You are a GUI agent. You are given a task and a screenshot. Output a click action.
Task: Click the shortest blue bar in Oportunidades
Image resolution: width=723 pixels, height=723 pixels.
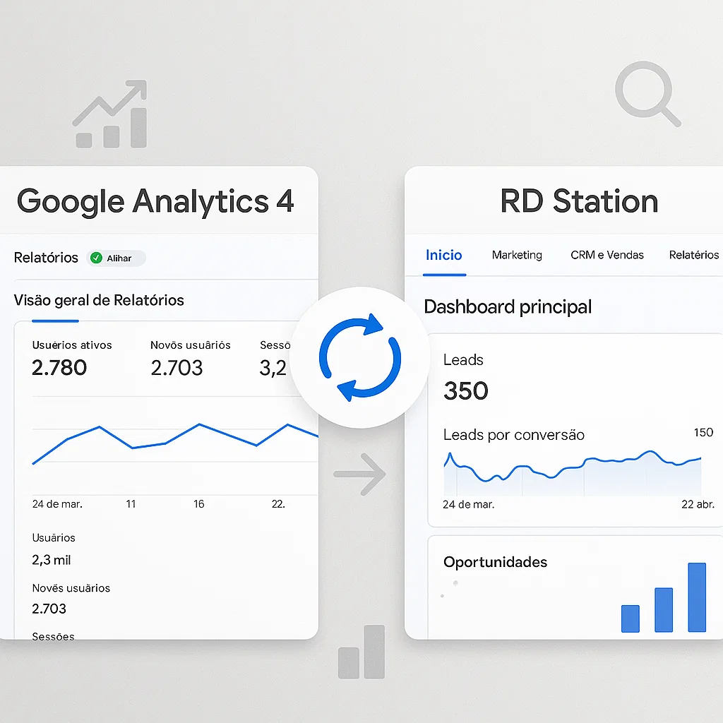pyautogui.click(x=631, y=619)
